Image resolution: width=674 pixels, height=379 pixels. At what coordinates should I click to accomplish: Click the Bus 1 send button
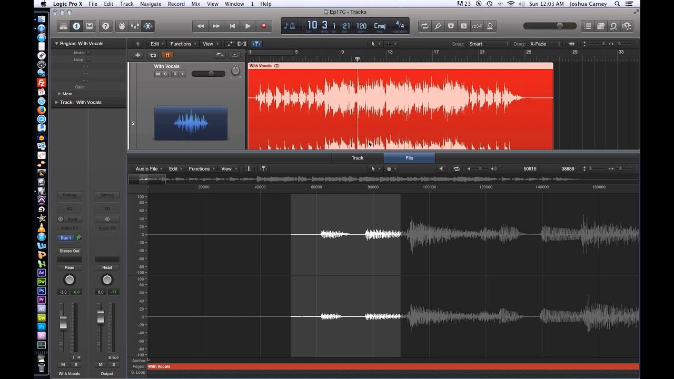pyautogui.click(x=66, y=238)
